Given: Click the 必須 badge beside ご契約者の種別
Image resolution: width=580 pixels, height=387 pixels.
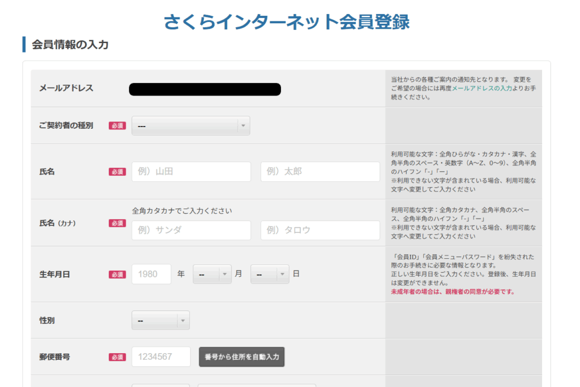Looking at the screenshot, I should tap(117, 126).
